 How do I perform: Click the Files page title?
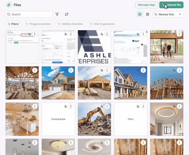18,5
